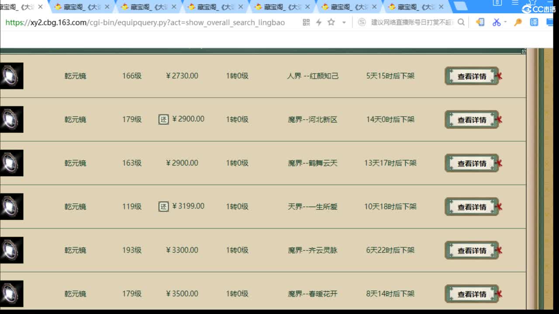Viewport: 559px width, 314px height.
Task: Click the QR code icon in address bar
Action: [306, 22]
